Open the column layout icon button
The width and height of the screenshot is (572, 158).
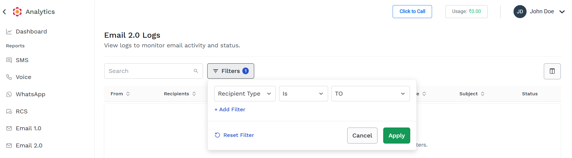[552, 71]
